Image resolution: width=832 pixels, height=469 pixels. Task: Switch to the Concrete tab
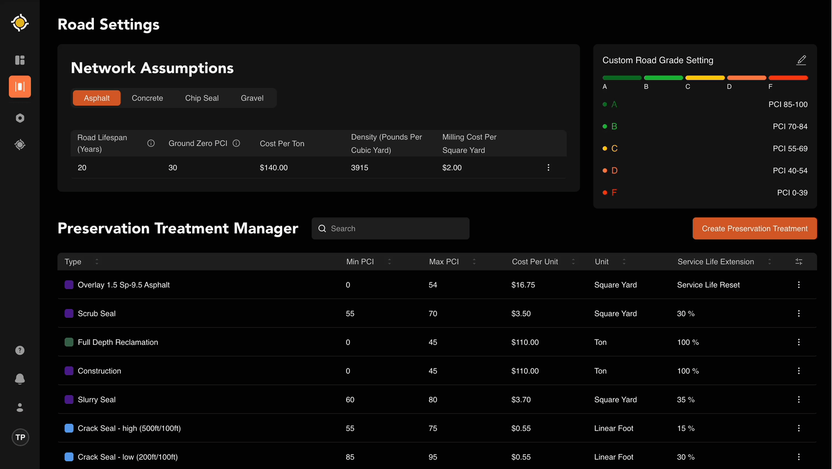tap(147, 98)
